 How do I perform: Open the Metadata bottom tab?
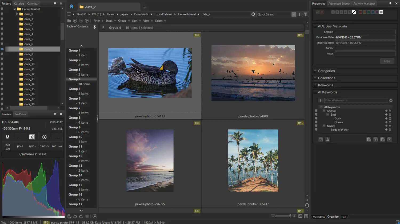coord(319,217)
